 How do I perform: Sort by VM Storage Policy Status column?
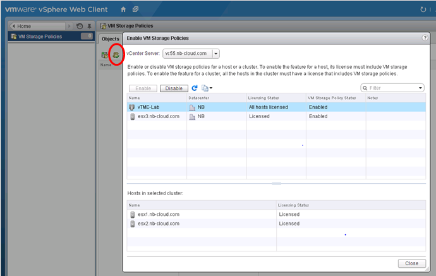336,98
